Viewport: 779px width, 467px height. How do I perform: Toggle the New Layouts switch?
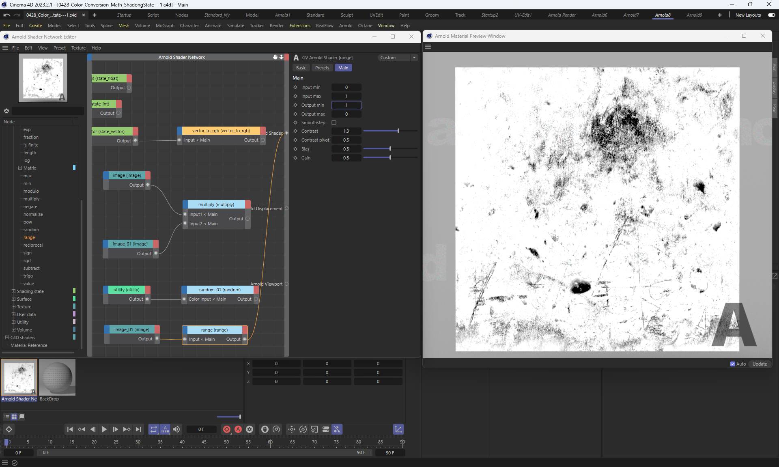[771, 15]
